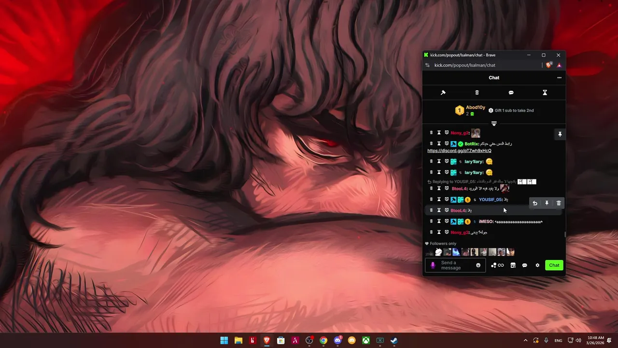This screenshot has width=618, height=348.
Task: Click the speech bubble icon in top toolbar
Action: coord(511,92)
